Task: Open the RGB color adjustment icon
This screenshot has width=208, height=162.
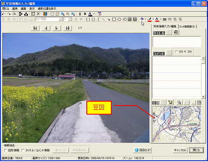Action: (x=45, y=14)
